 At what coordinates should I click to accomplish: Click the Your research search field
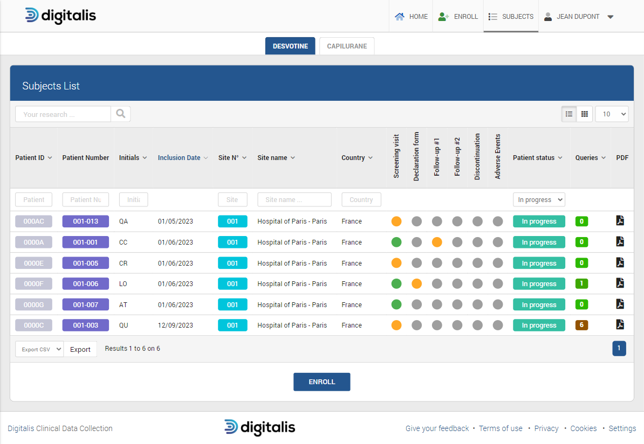(63, 114)
